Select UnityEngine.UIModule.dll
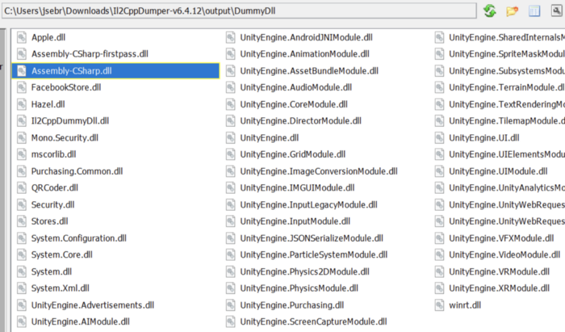This screenshot has width=565, height=332. pyautogui.click(x=498, y=171)
